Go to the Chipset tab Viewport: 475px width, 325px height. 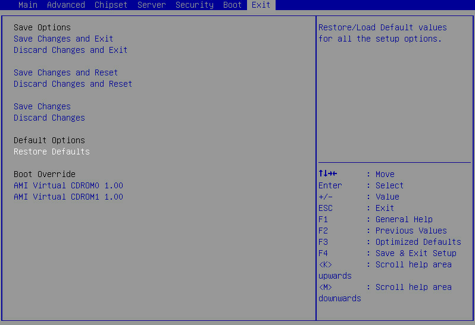111,5
